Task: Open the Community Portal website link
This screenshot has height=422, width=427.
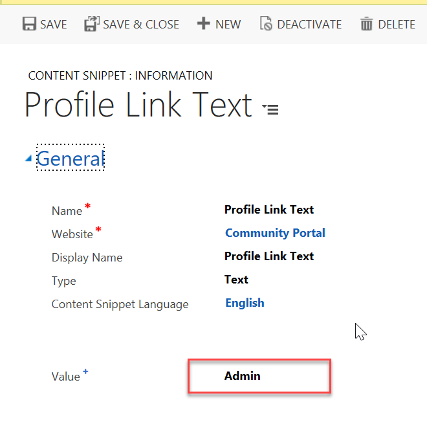Action: click(x=275, y=233)
